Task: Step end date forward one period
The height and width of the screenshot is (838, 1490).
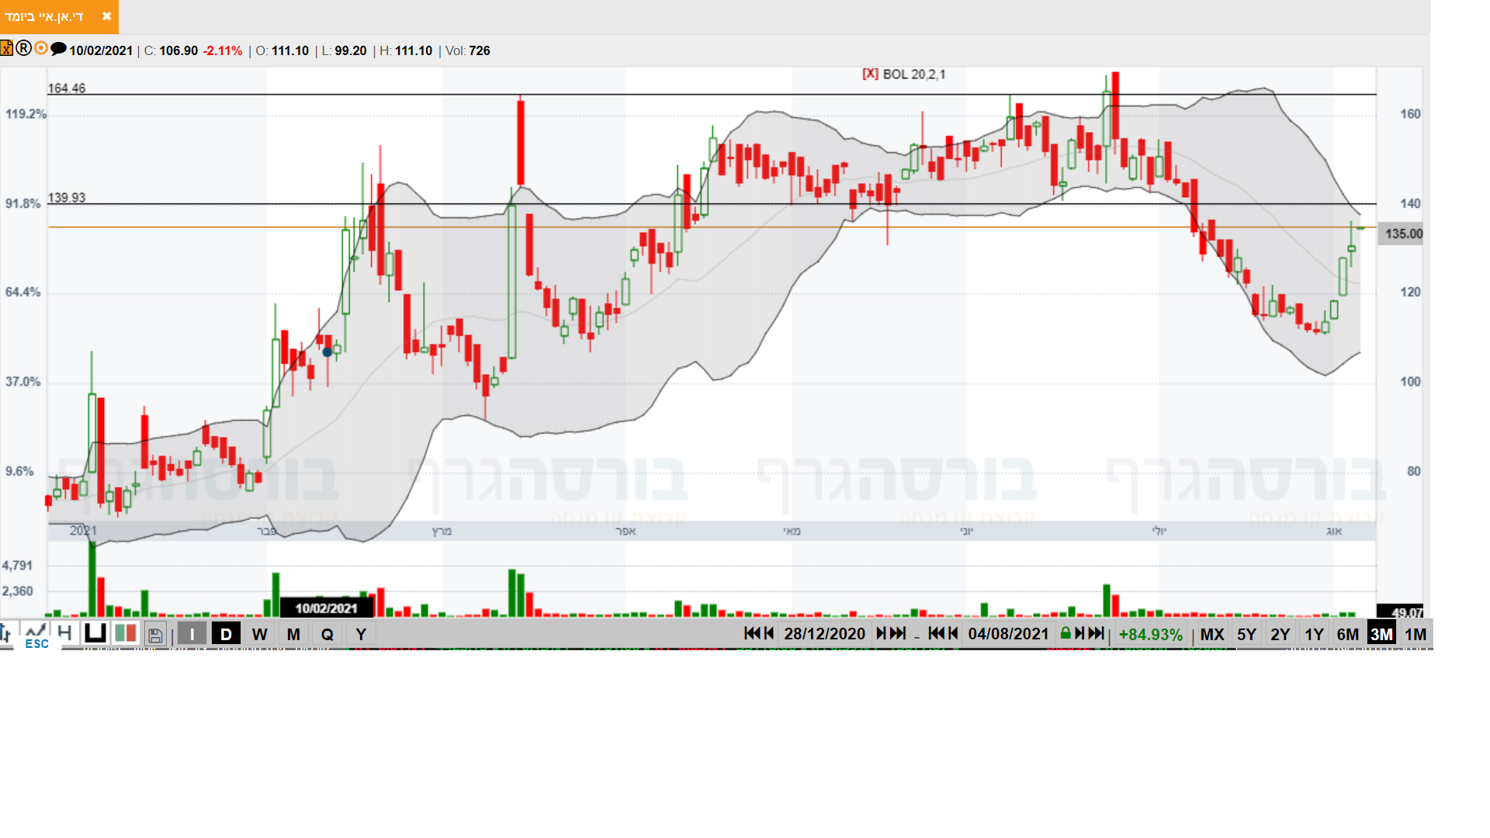Action: click(1079, 633)
